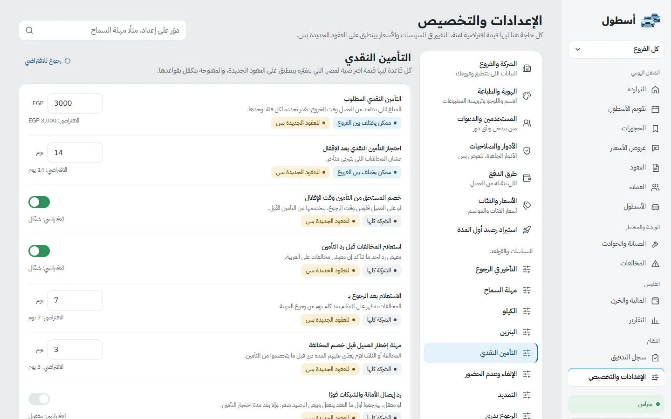Click the search magnifier icon
The width and height of the screenshot is (671, 419).
29,30
